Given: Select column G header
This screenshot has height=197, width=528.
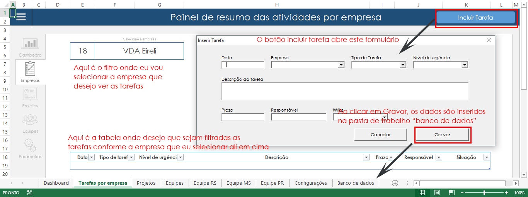Looking at the screenshot, I should (x=160, y=5).
